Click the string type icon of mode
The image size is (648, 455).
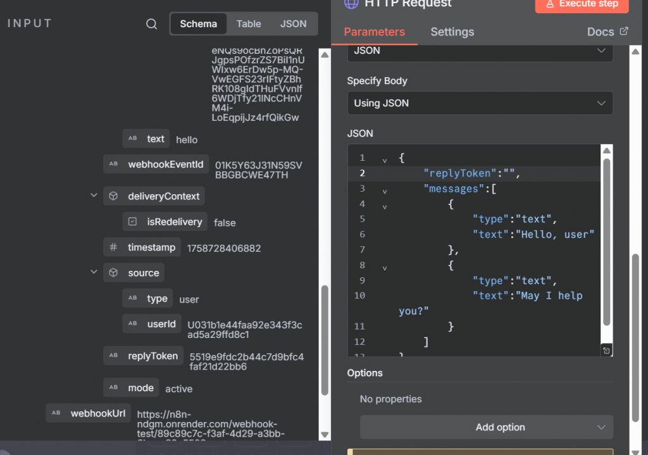point(114,387)
